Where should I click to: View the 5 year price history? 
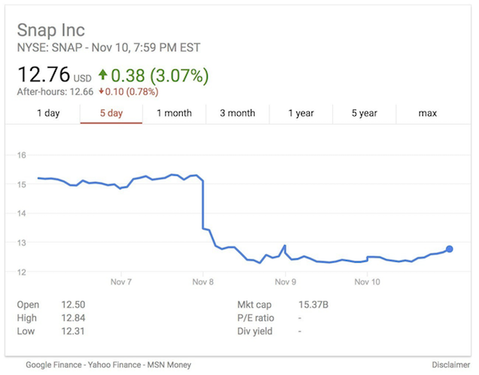[364, 113]
